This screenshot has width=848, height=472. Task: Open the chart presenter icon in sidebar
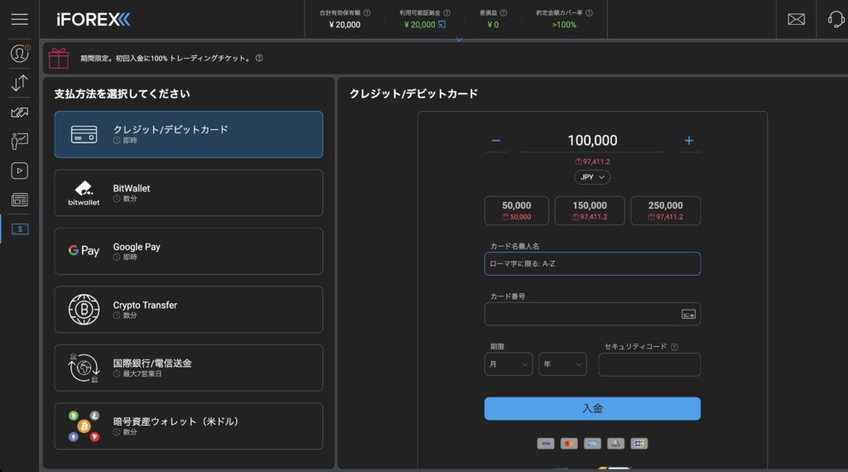(x=20, y=141)
